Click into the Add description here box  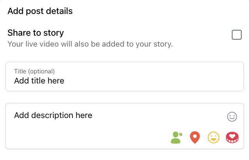(x=124, y=126)
